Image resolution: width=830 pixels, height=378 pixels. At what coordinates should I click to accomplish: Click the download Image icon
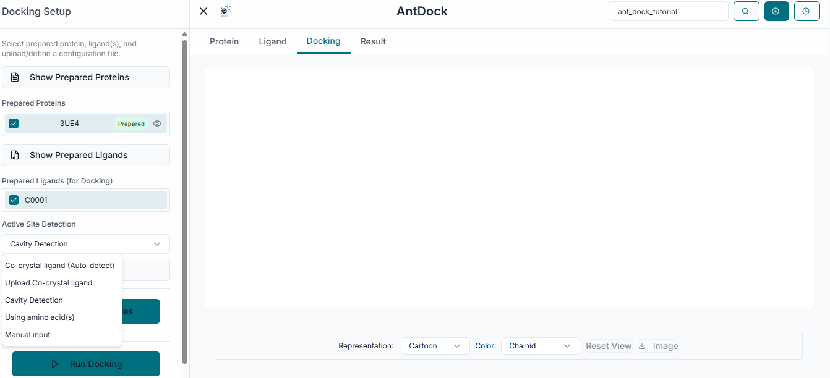(642, 346)
